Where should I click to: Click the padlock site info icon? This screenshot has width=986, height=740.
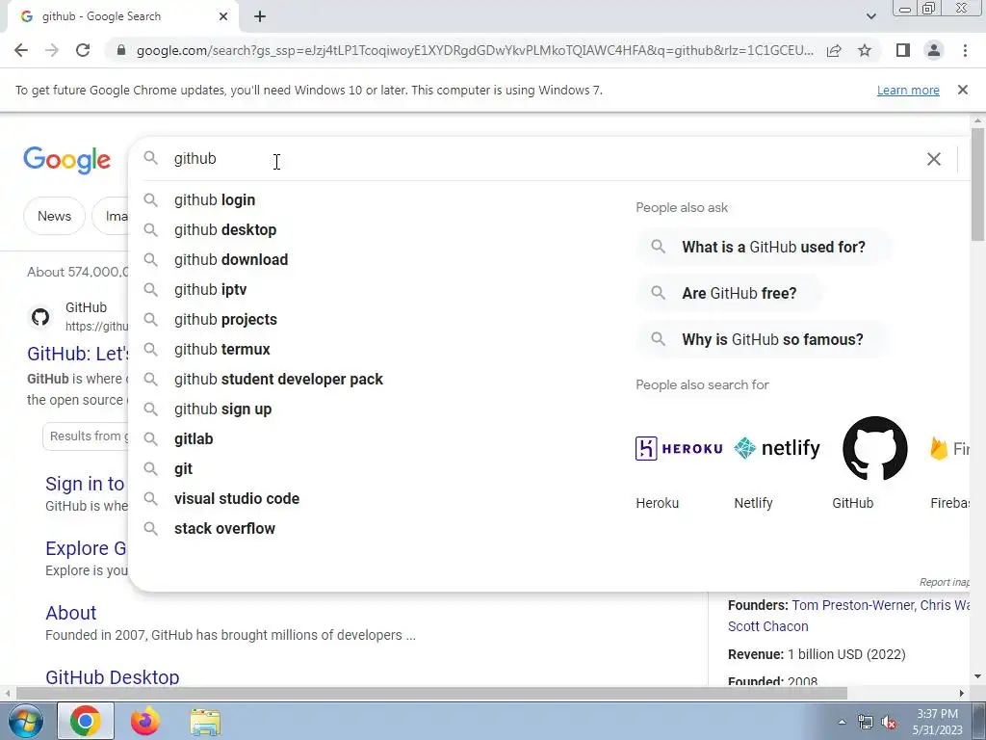(121, 50)
